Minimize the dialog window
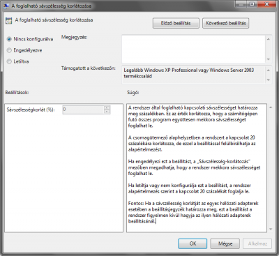Screen dimensions: 279x256 pos(241,4)
